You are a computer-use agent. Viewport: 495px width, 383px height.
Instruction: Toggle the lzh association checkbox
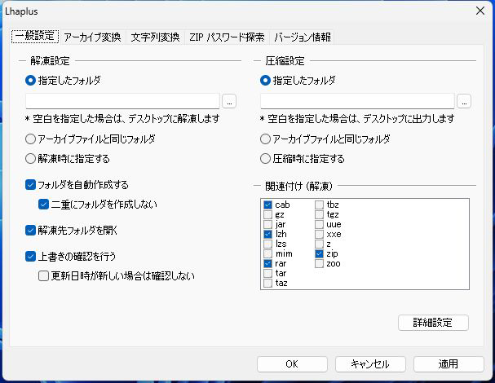point(268,234)
